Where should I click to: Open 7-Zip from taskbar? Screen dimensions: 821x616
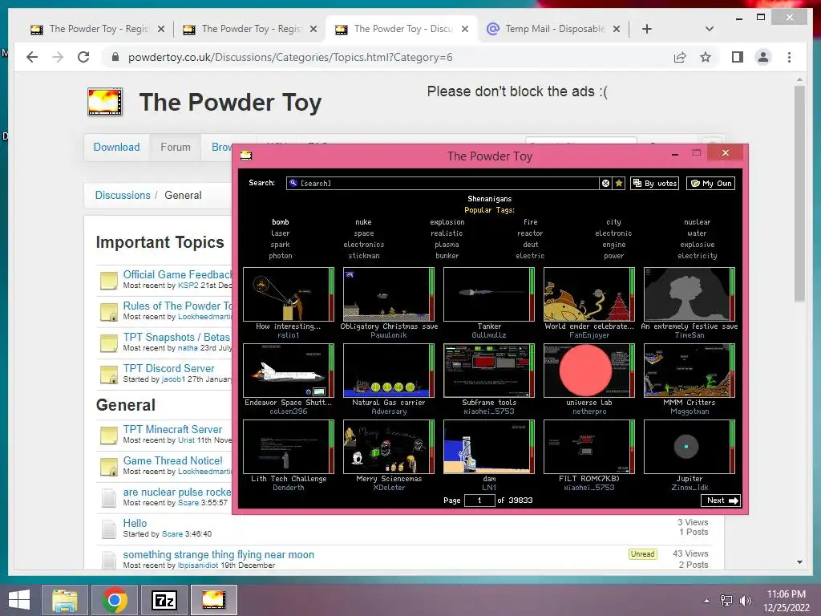point(164,600)
